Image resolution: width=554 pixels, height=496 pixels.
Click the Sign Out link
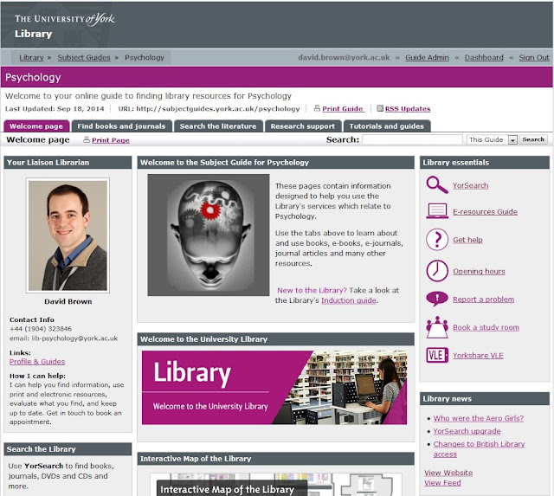(x=534, y=57)
